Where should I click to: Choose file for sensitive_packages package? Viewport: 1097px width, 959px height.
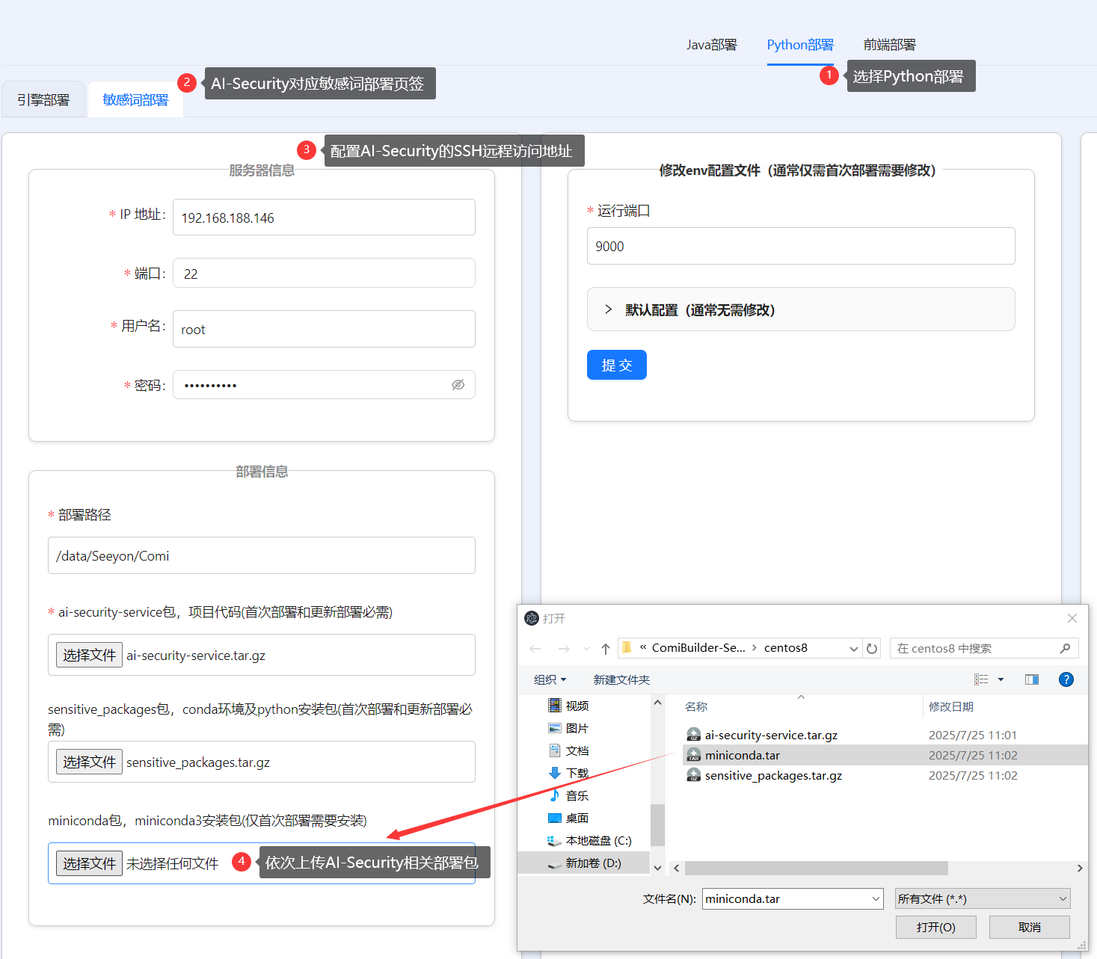click(x=89, y=762)
